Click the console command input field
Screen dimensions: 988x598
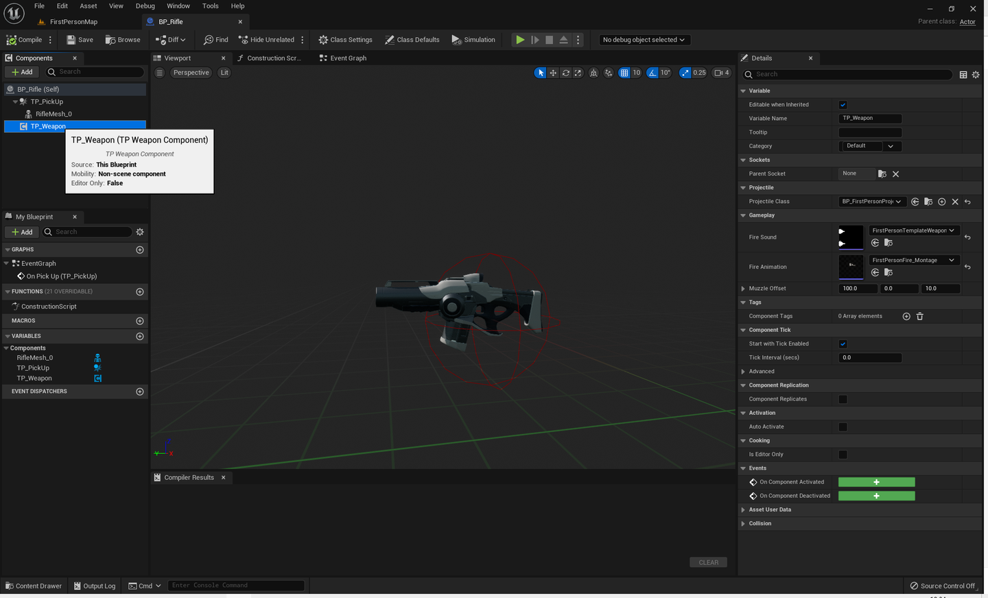click(235, 585)
